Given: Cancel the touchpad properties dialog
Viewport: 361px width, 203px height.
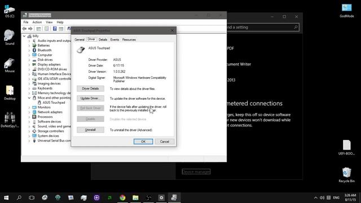Looking at the screenshot, I should click(x=165, y=142).
